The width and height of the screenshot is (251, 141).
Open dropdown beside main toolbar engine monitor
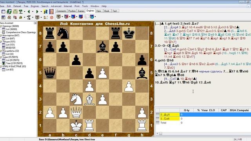pyautogui.click(x=41, y=17)
